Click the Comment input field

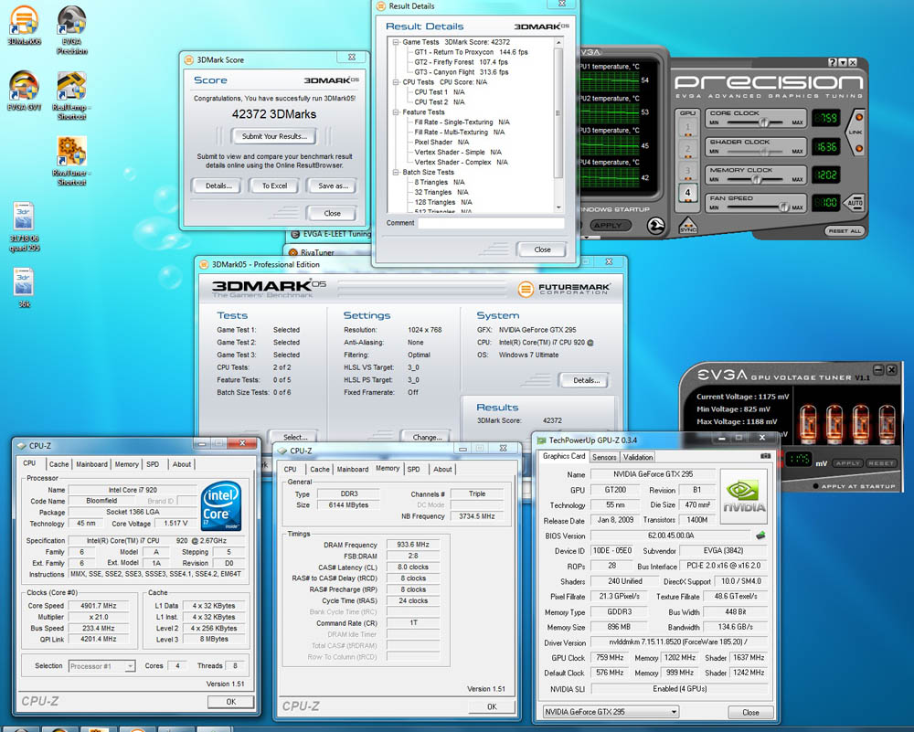(x=491, y=223)
